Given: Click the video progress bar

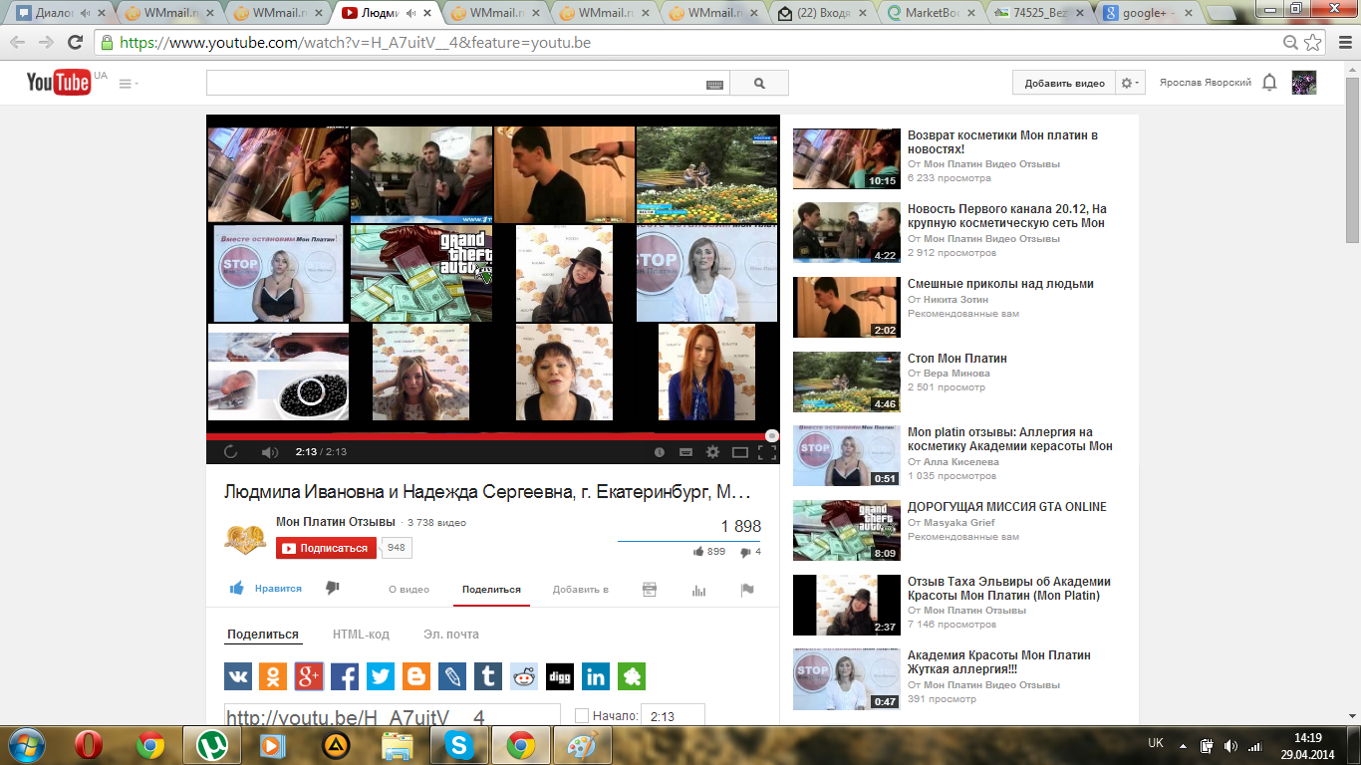Looking at the screenshot, I should pyautogui.click(x=493, y=435).
